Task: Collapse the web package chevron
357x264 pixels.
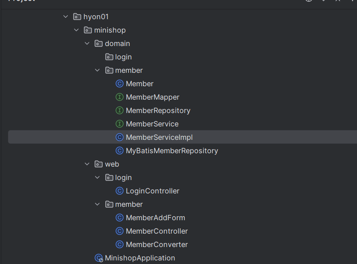Action: pos(87,164)
